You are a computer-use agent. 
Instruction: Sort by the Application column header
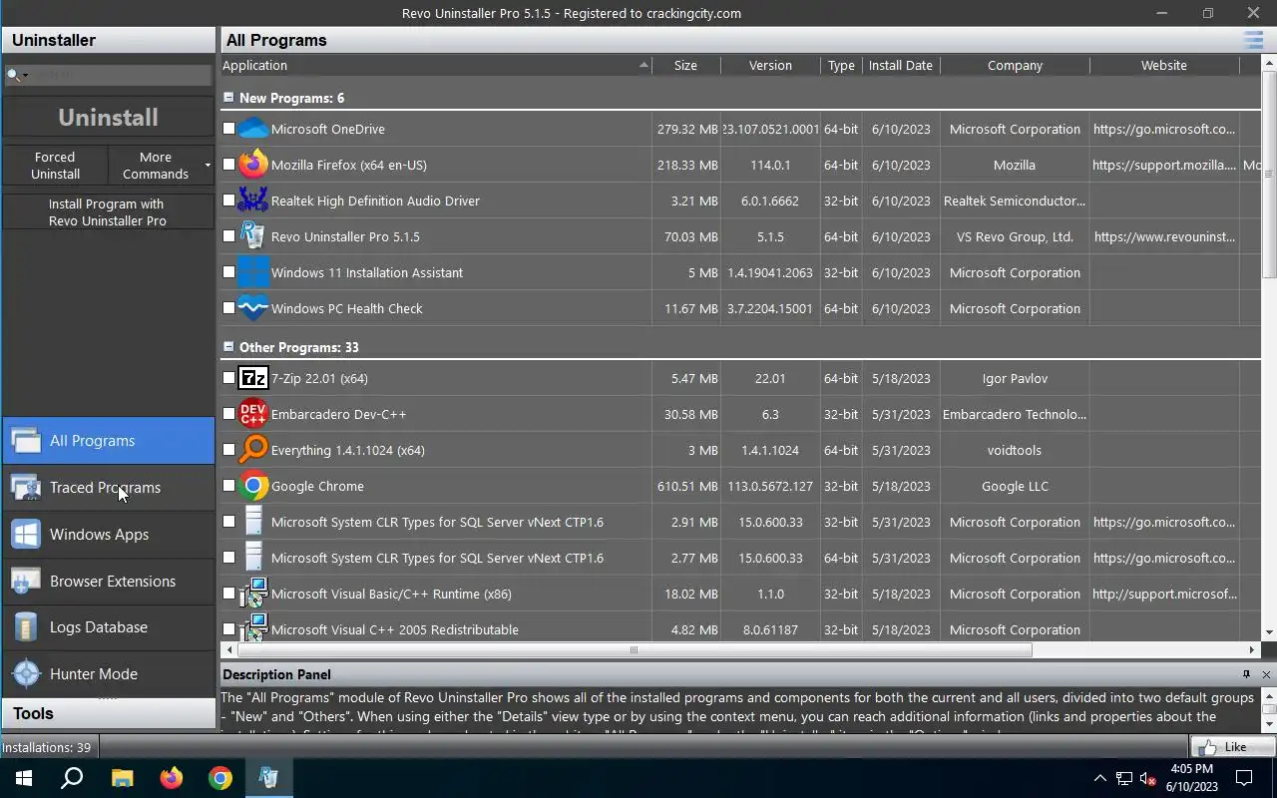coord(436,65)
